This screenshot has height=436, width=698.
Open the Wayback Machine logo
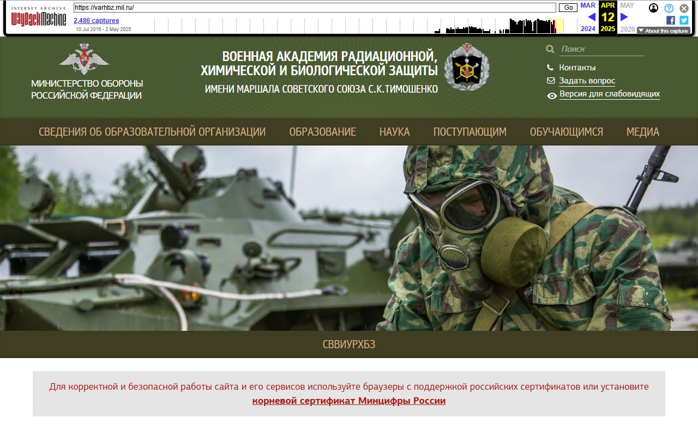pyautogui.click(x=39, y=17)
